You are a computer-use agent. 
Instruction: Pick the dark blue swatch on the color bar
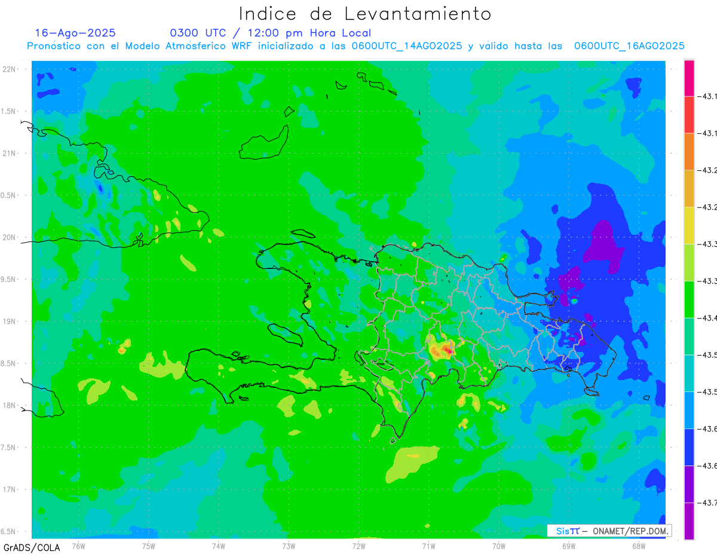pyautogui.click(x=689, y=447)
